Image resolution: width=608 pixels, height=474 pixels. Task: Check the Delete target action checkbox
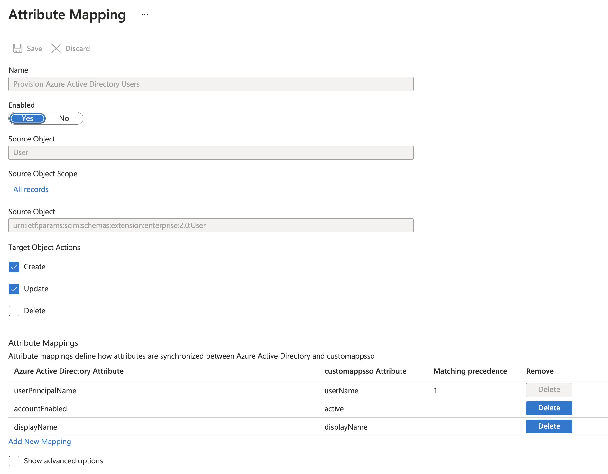tap(14, 311)
